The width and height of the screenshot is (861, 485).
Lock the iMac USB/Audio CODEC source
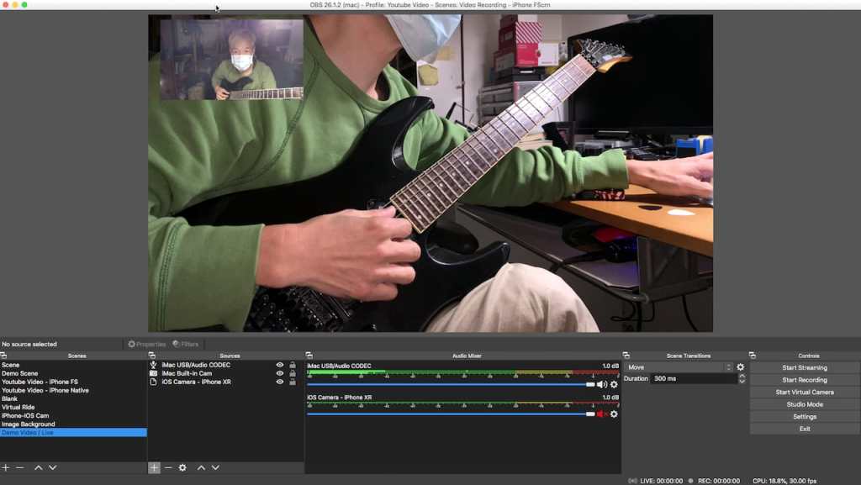[292, 365]
